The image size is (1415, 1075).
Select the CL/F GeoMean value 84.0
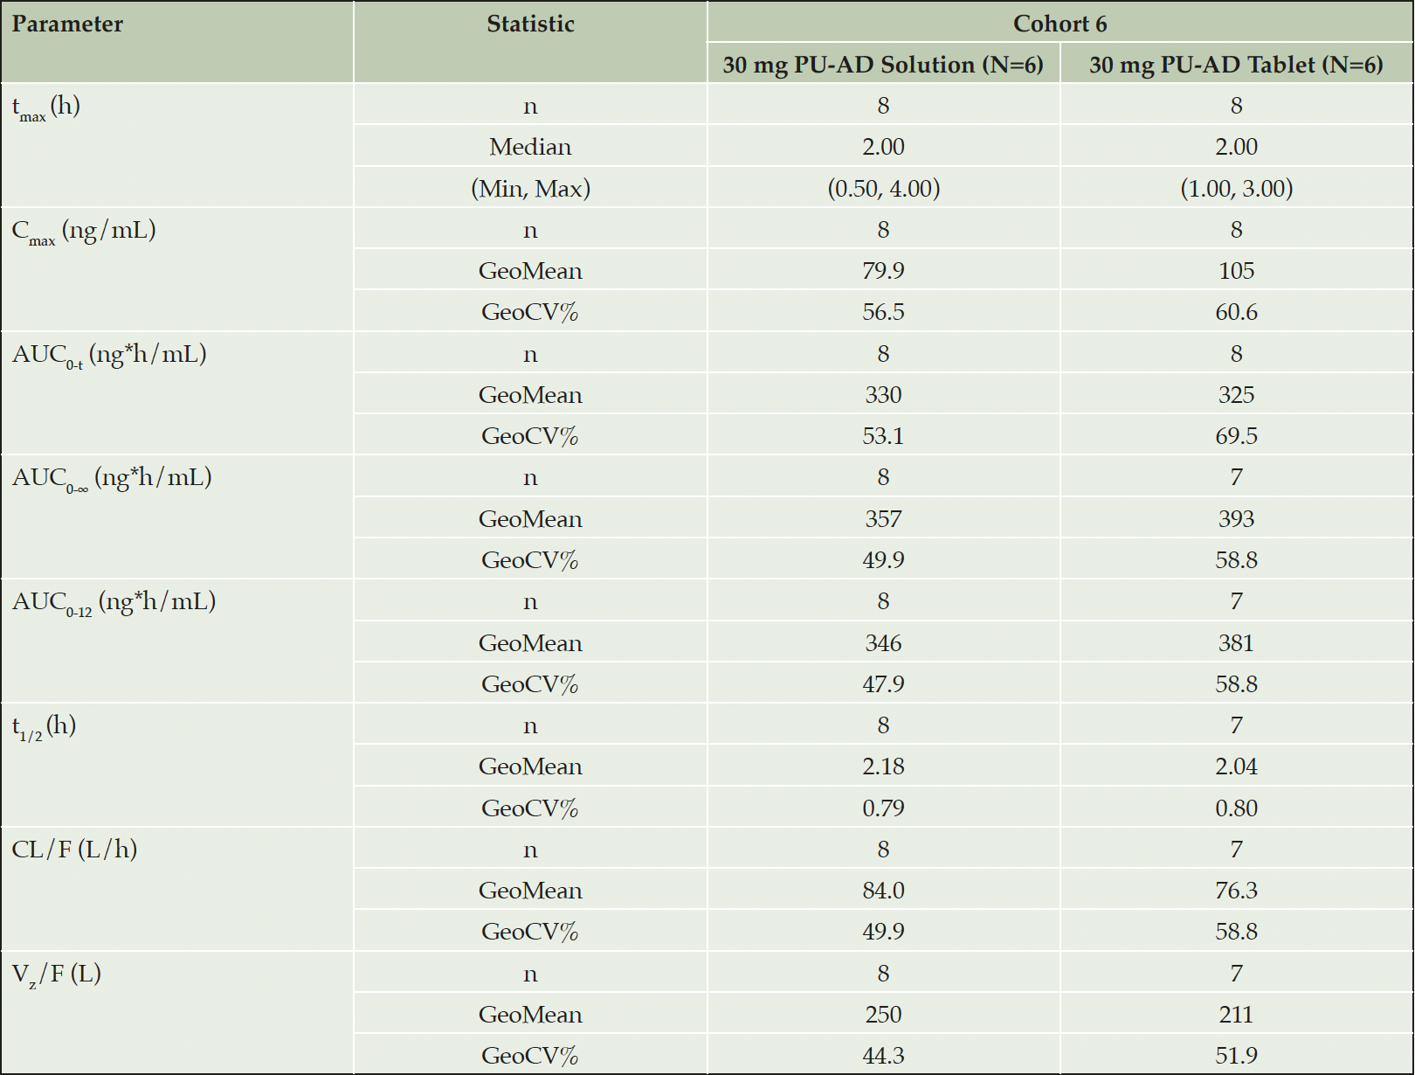coord(883,891)
